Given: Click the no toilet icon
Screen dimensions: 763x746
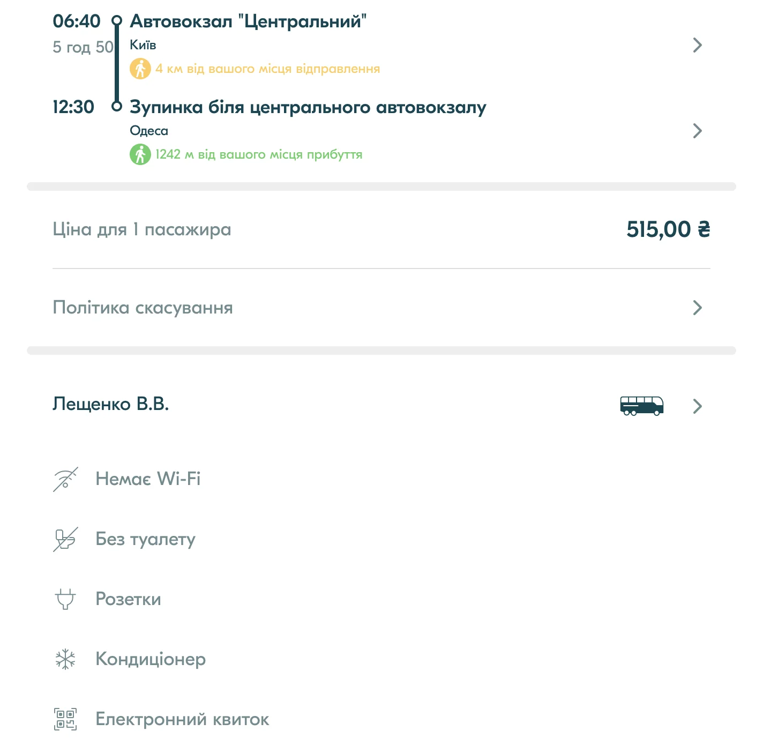Looking at the screenshot, I should tap(65, 539).
